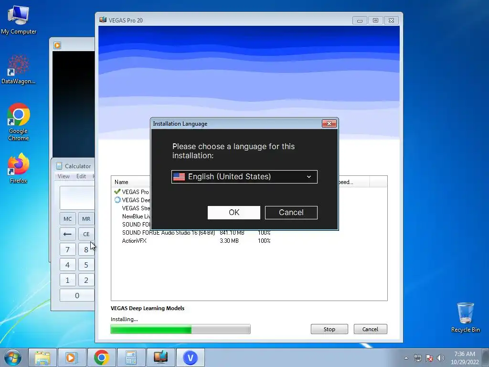Open My Computer desktop icon
The height and width of the screenshot is (367, 489).
[19, 20]
